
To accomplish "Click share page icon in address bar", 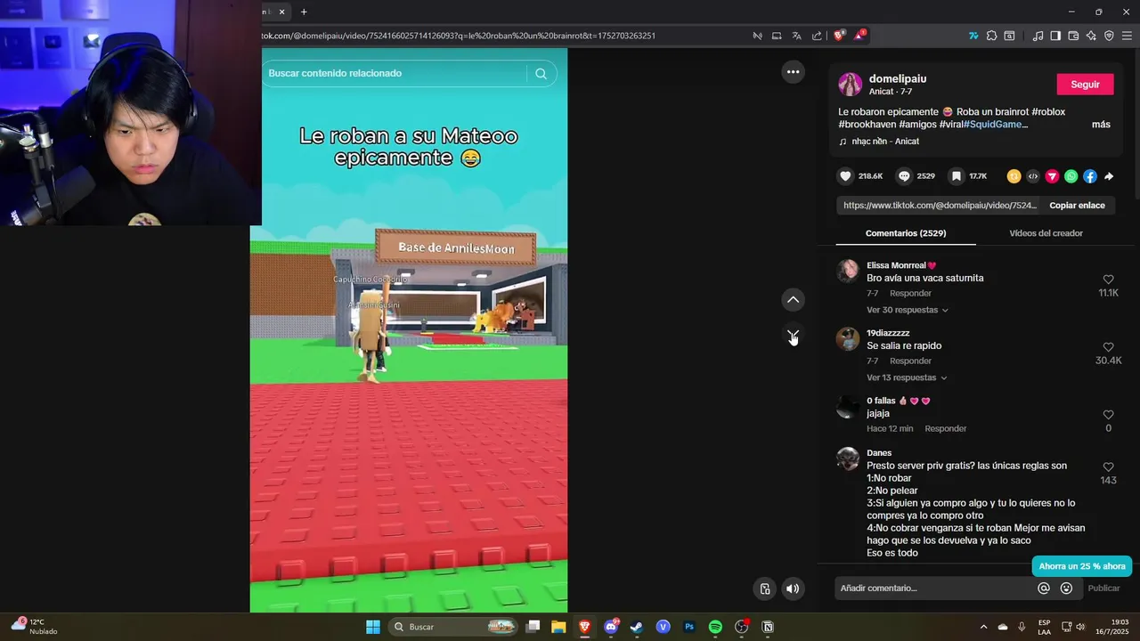I will point(816,36).
